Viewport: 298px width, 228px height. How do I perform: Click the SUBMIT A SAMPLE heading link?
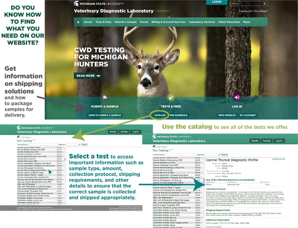pyautogui.click(x=105, y=107)
